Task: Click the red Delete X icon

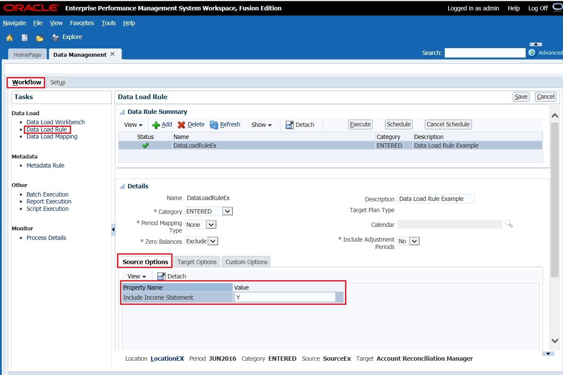Action: pyautogui.click(x=181, y=125)
